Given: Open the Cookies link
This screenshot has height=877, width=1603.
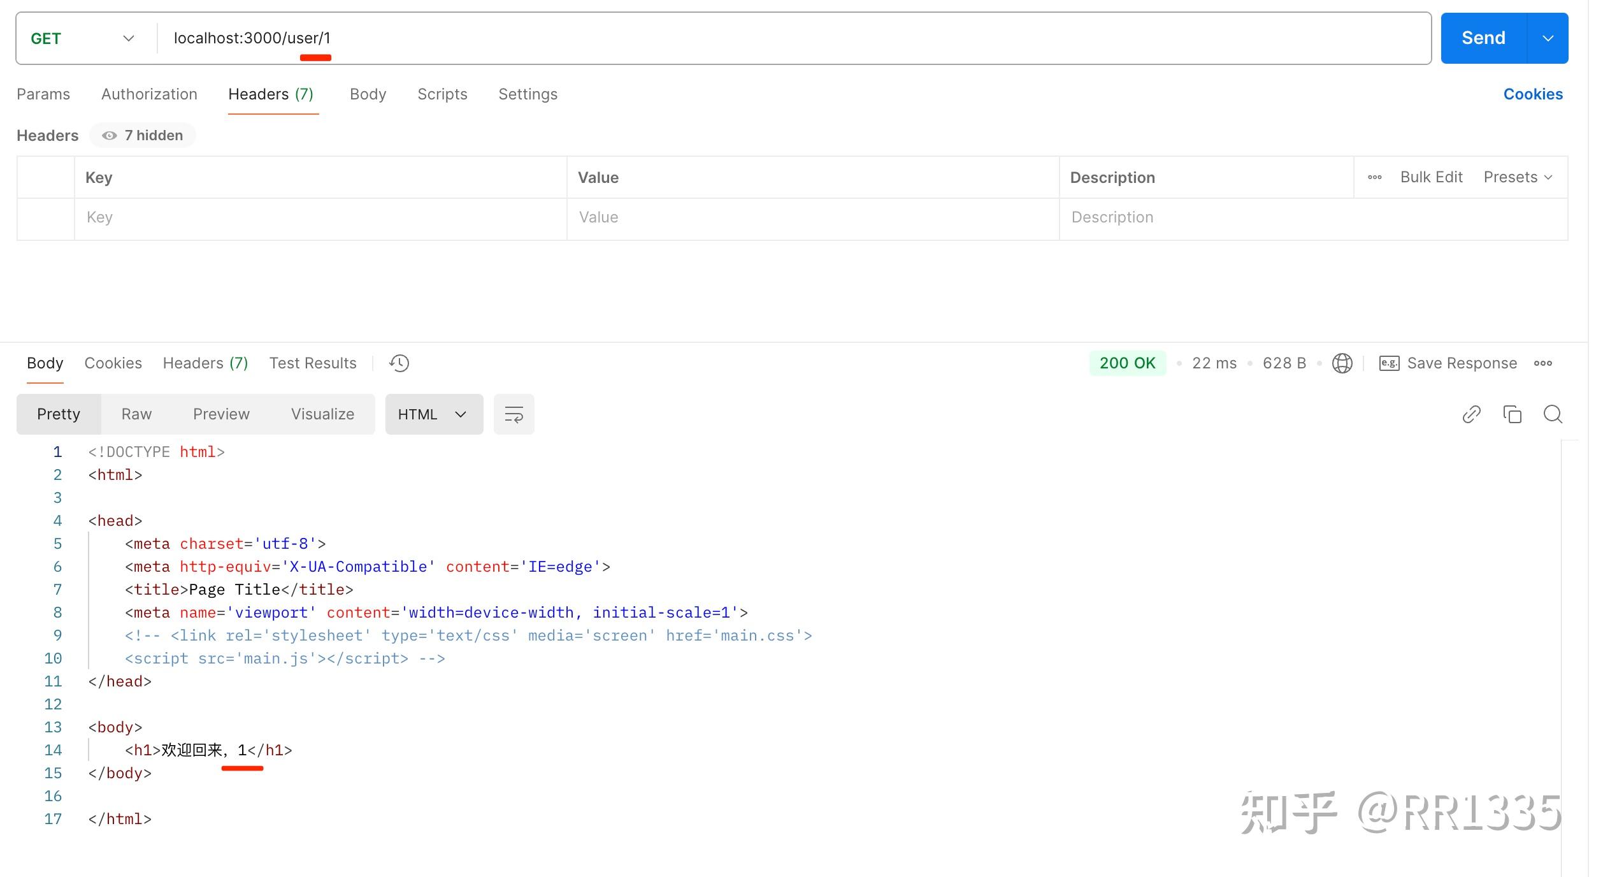Looking at the screenshot, I should (1532, 94).
